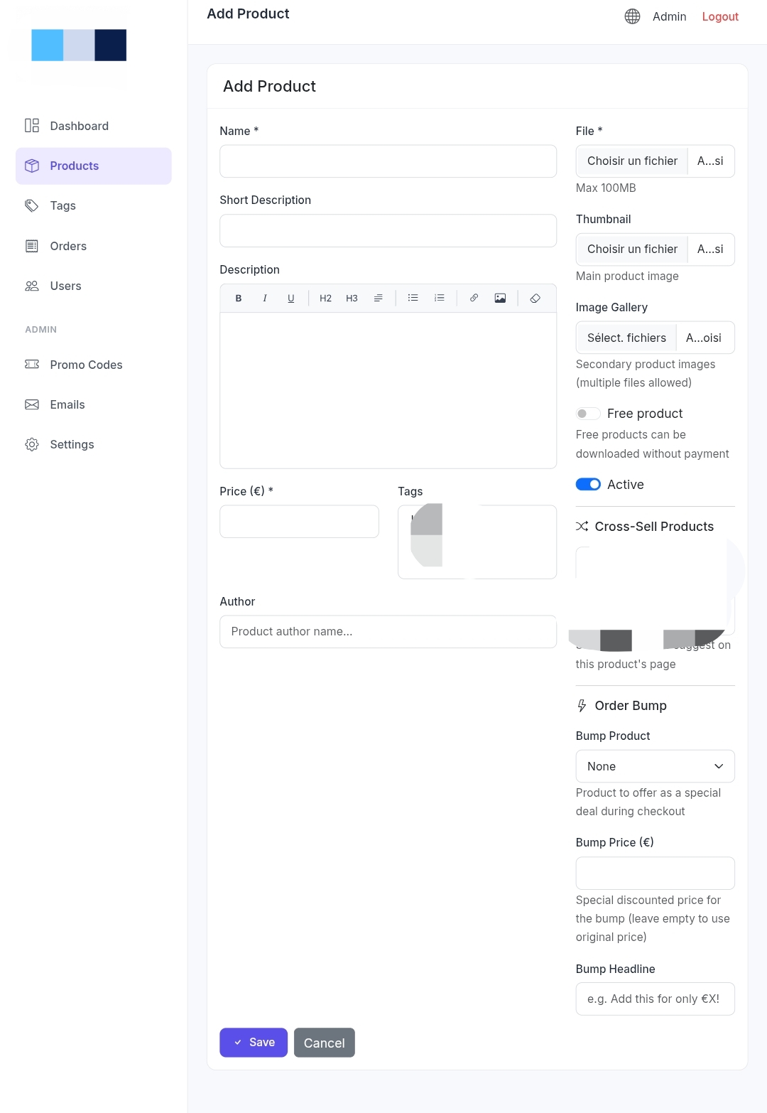Viewport: 767px width, 1113px height.
Task: Apply bold formatting in description editor
Action: click(239, 299)
